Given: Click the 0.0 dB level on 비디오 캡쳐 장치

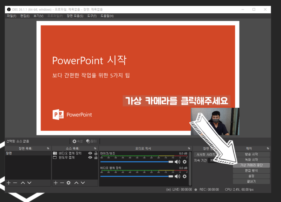Looking at the screenshot, I should point(183,168).
